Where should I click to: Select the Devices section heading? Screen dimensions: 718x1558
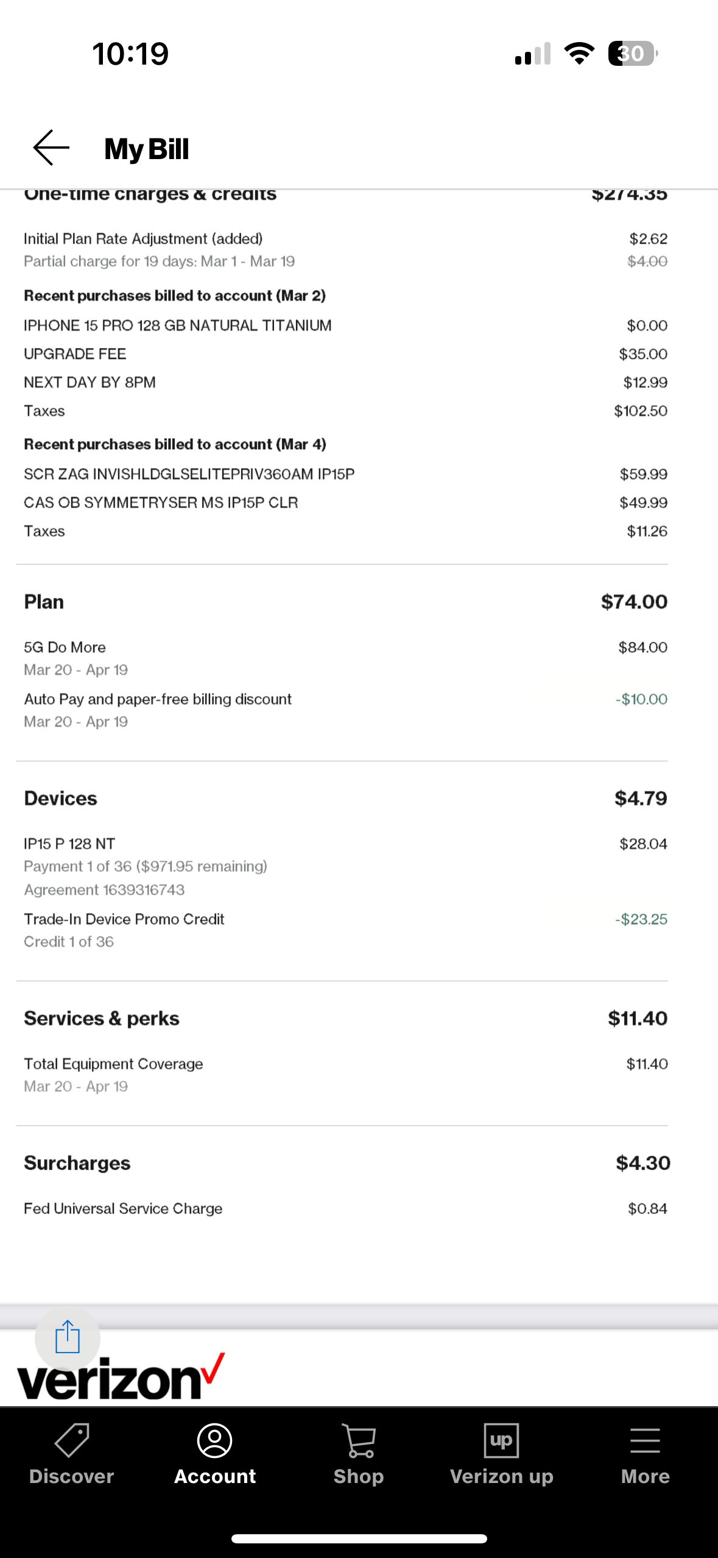click(x=60, y=799)
